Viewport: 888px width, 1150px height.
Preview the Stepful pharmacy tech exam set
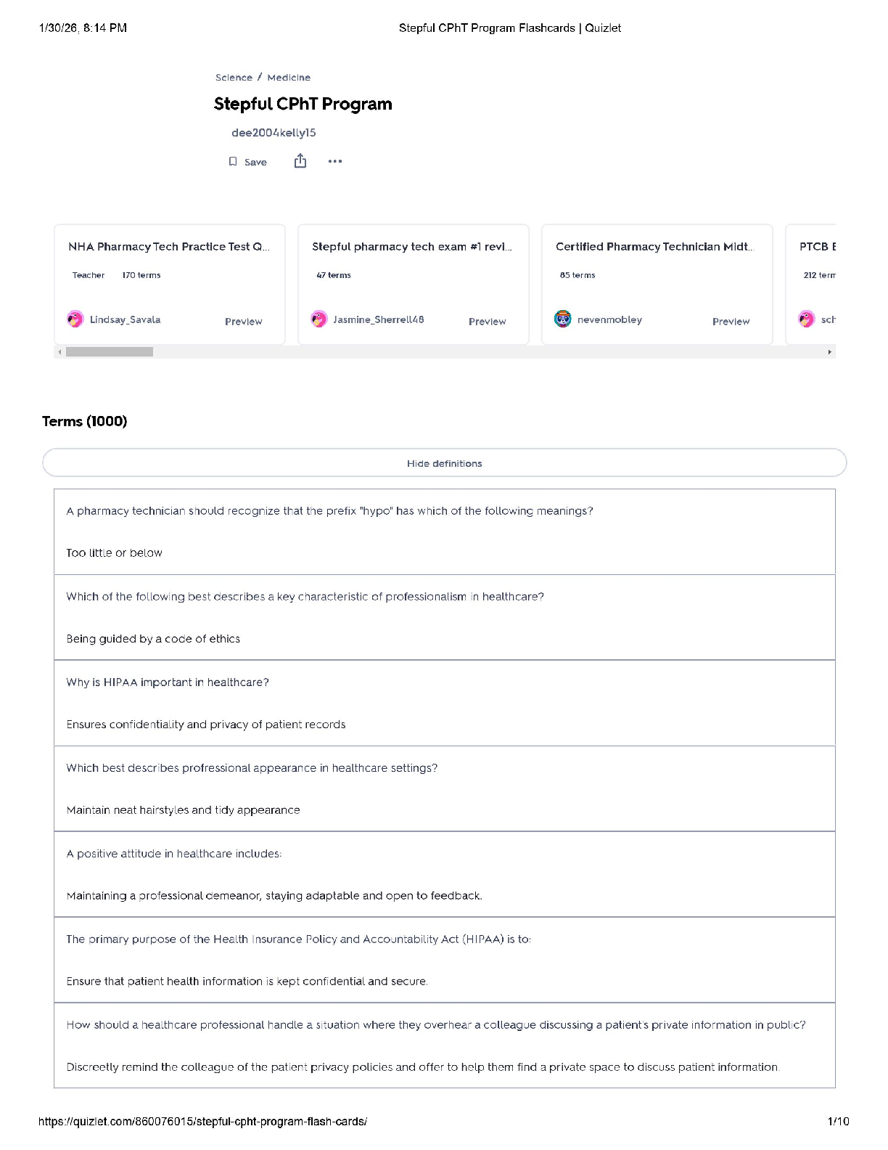pyautogui.click(x=487, y=322)
